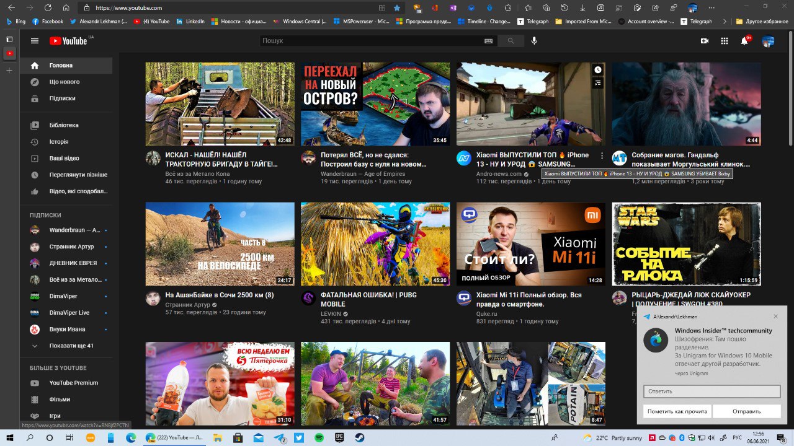Screen dimensions: 794x446
Task: Open Imported From Mic... bookmark folder
Action: (x=584, y=21)
